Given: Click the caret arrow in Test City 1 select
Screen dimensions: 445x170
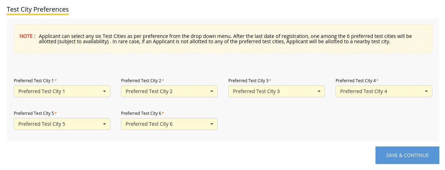Looking at the screenshot, I should [x=104, y=91].
